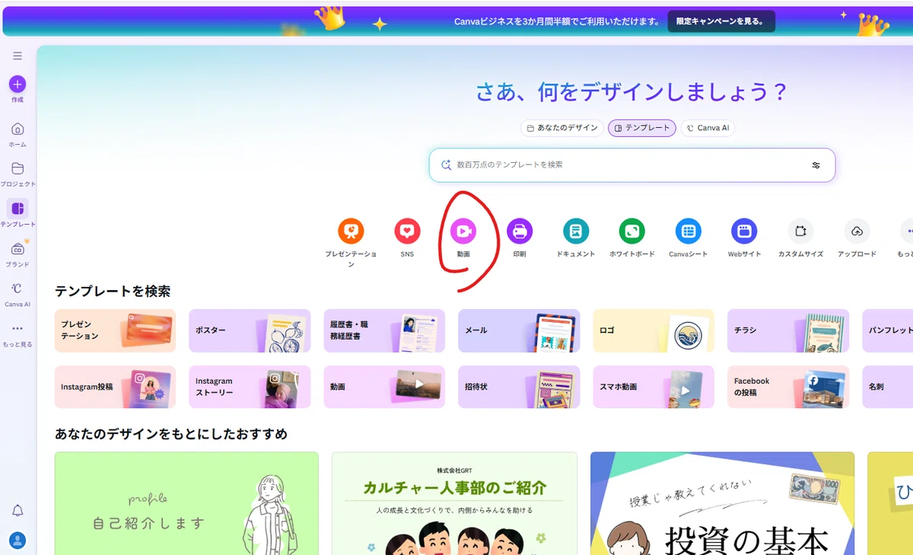This screenshot has height=555, width=913.
Task: Open Instagramストーリー template card
Action: 250,387
